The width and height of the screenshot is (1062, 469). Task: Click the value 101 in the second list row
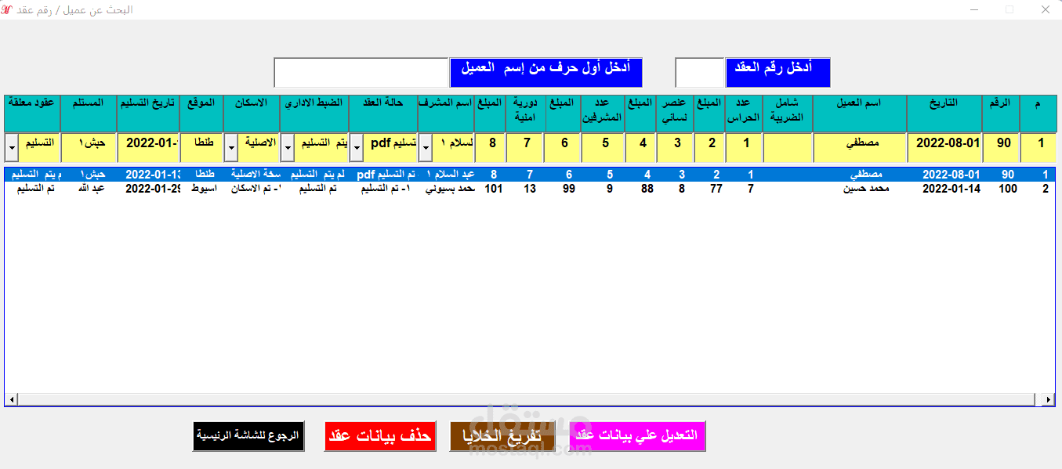[494, 188]
